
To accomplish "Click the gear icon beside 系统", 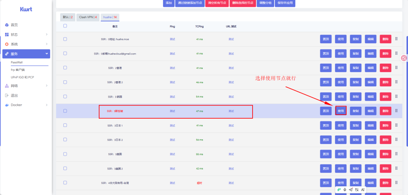I will click(7, 44).
